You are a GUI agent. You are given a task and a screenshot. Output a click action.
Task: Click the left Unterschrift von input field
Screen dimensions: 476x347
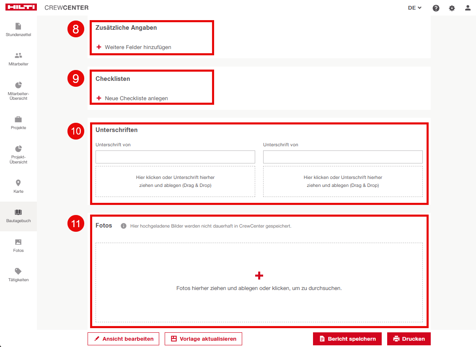click(175, 157)
